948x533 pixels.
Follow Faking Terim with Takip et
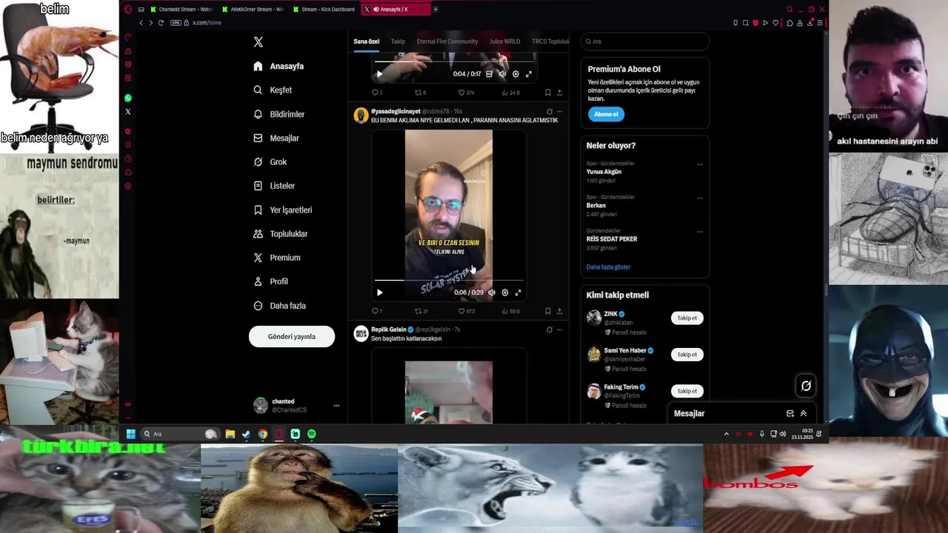tap(687, 391)
